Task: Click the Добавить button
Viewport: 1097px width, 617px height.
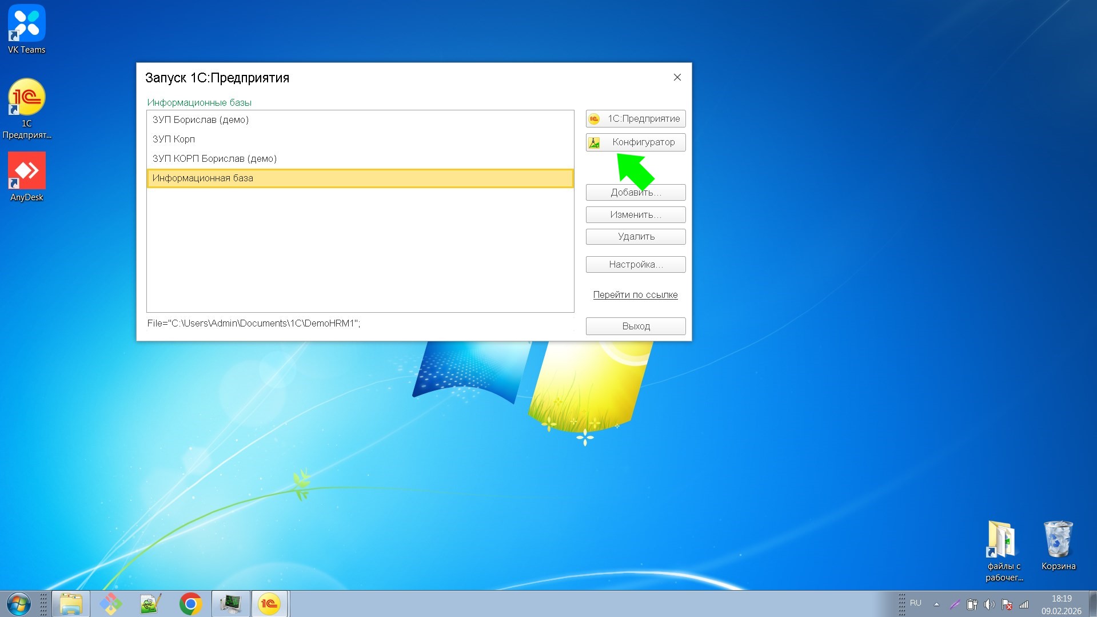Action: click(635, 193)
